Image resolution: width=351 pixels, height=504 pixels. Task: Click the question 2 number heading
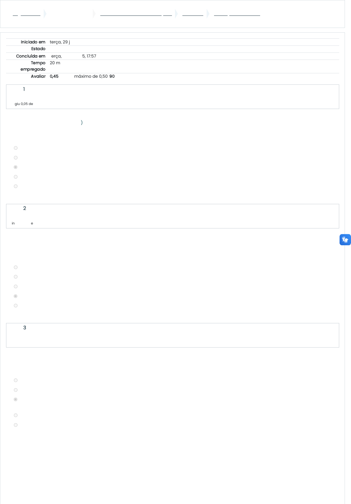(25, 208)
